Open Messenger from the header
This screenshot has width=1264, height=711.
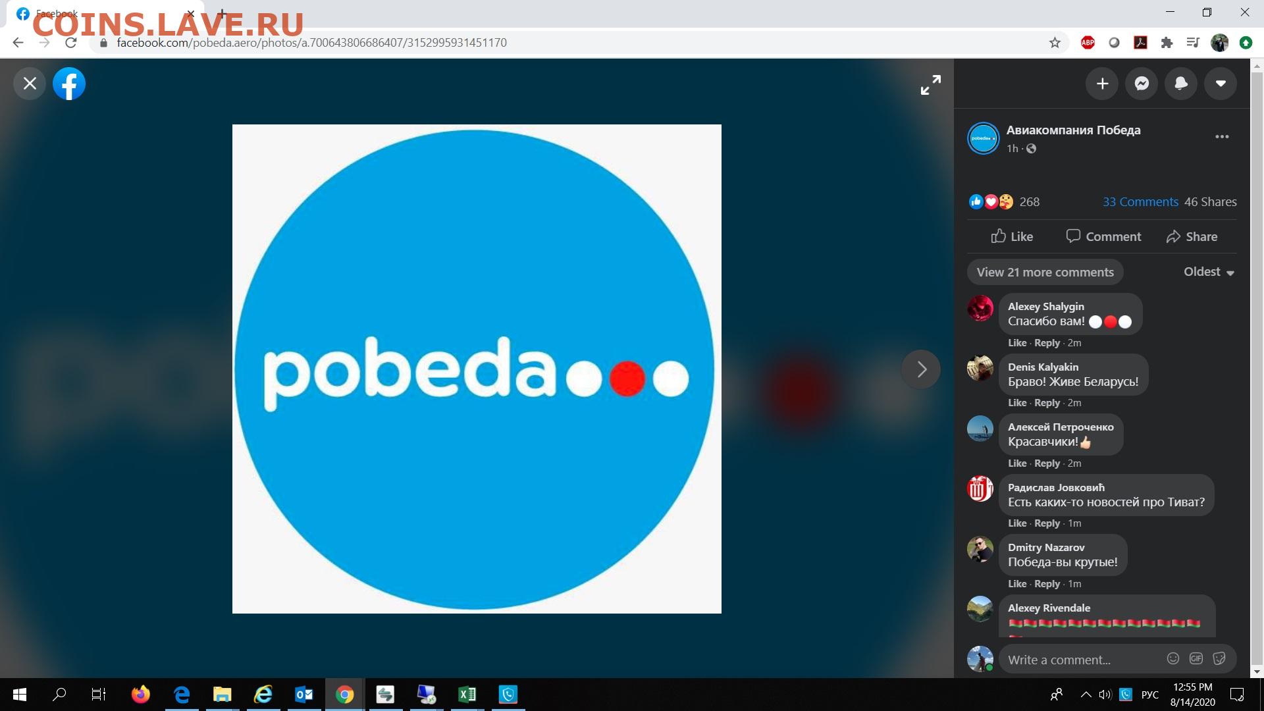(1142, 84)
